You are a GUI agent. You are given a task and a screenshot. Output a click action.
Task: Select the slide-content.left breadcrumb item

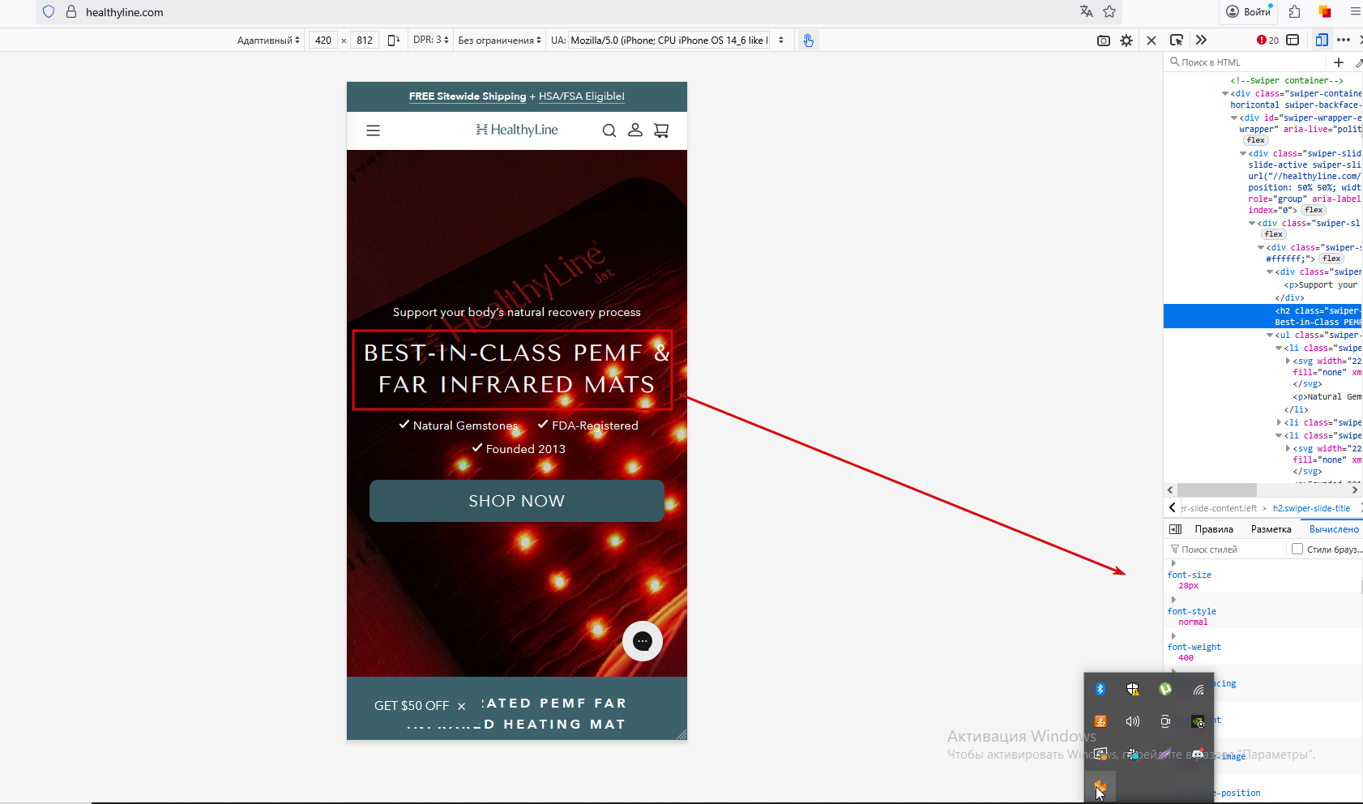tap(1220, 508)
